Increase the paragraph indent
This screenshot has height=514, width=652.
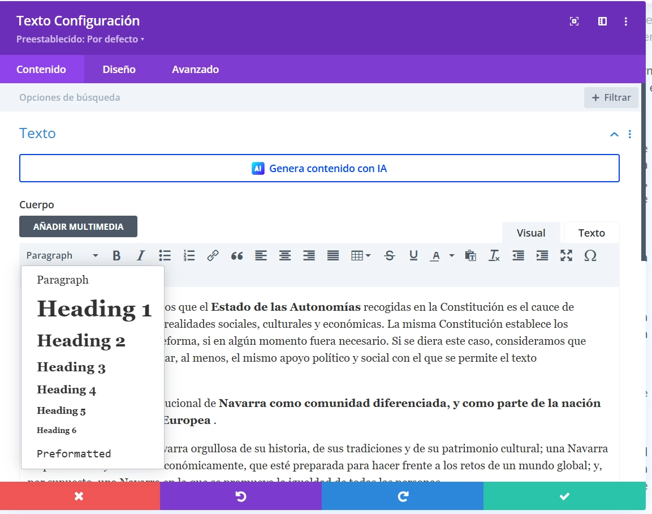click(x=542, y=255)
